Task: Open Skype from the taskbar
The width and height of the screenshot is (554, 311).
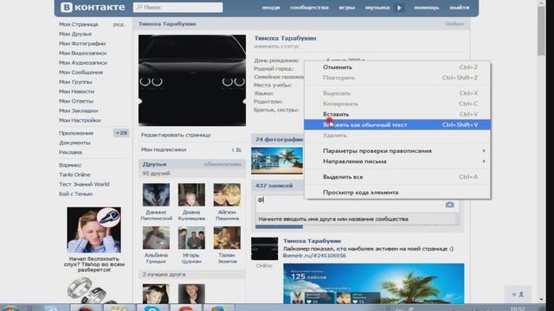Action: [x=152, y=308]
